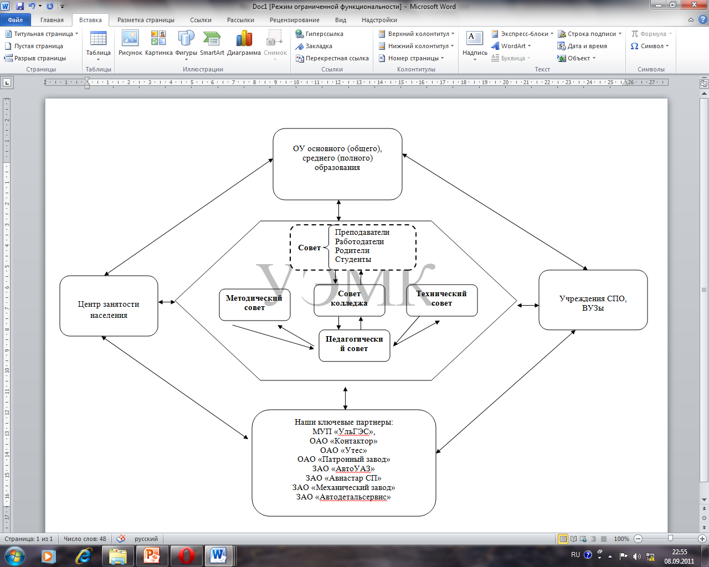The width and height of the screenshot is (709, 567).
Task: Switch to Outline view
Action: [x=594, y=539]
